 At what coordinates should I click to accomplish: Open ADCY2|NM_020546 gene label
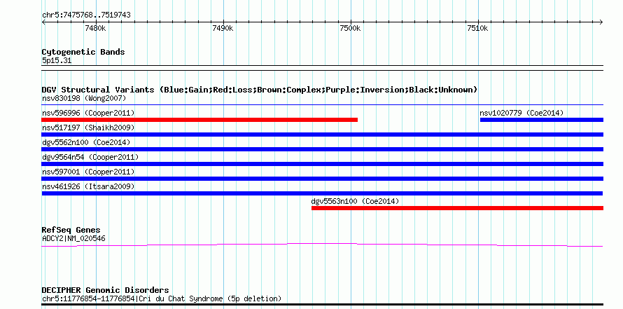point(73,239)
